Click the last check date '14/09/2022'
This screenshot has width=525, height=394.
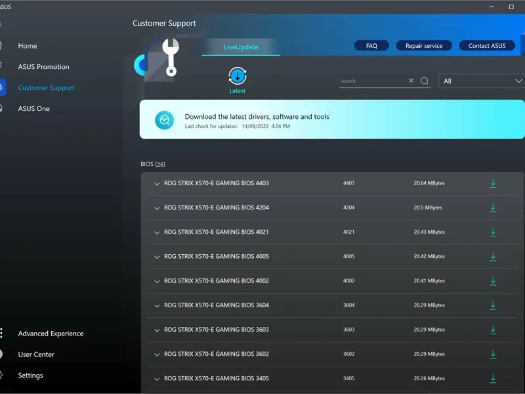coord(255,126)
